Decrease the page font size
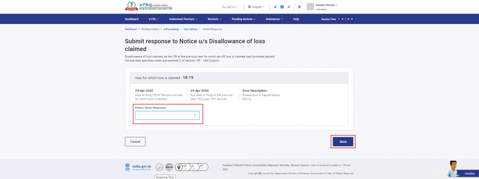 275,7
